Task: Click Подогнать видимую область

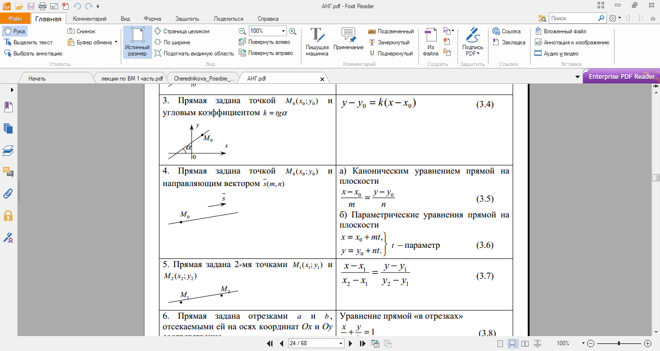Action: (x=194, y=54)
